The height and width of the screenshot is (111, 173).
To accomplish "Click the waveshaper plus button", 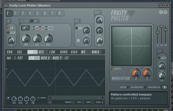I will tap(78, 40).
